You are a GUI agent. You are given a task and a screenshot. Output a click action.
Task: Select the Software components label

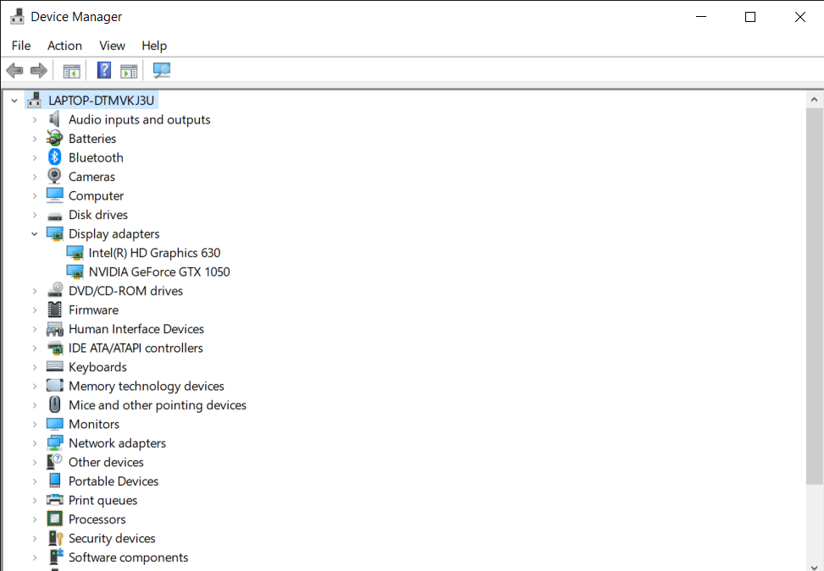[128, 557]
